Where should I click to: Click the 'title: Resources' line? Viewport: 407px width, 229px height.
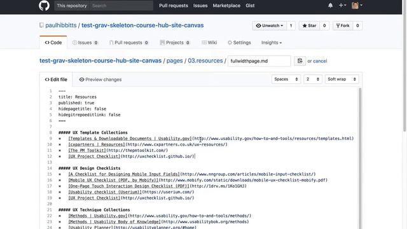[x=78, y=97]
